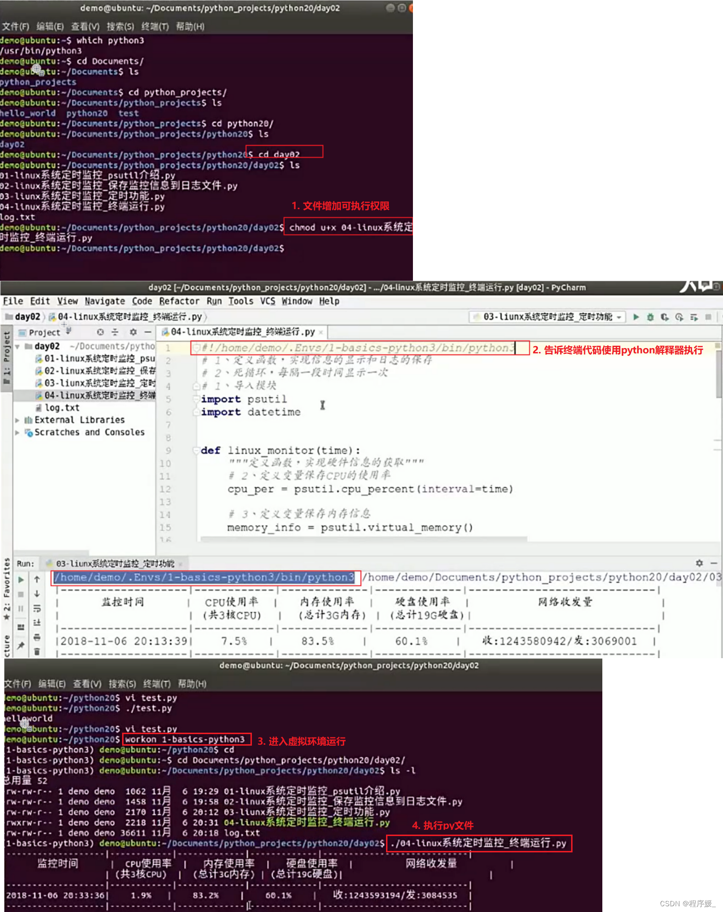Toggle scroll to end in Run console

click(37, 623)
